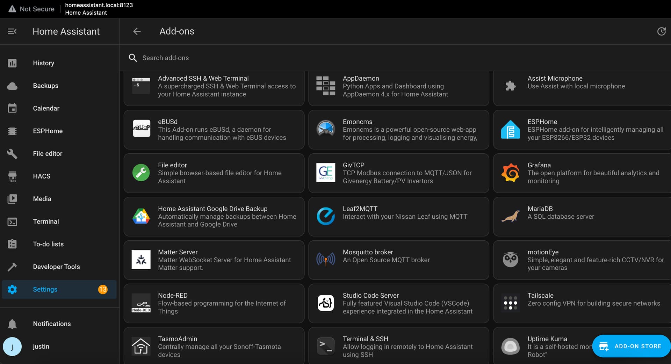Click the Matter Server logo
This screenshot has height=364, width=671.
pos(141,260)
